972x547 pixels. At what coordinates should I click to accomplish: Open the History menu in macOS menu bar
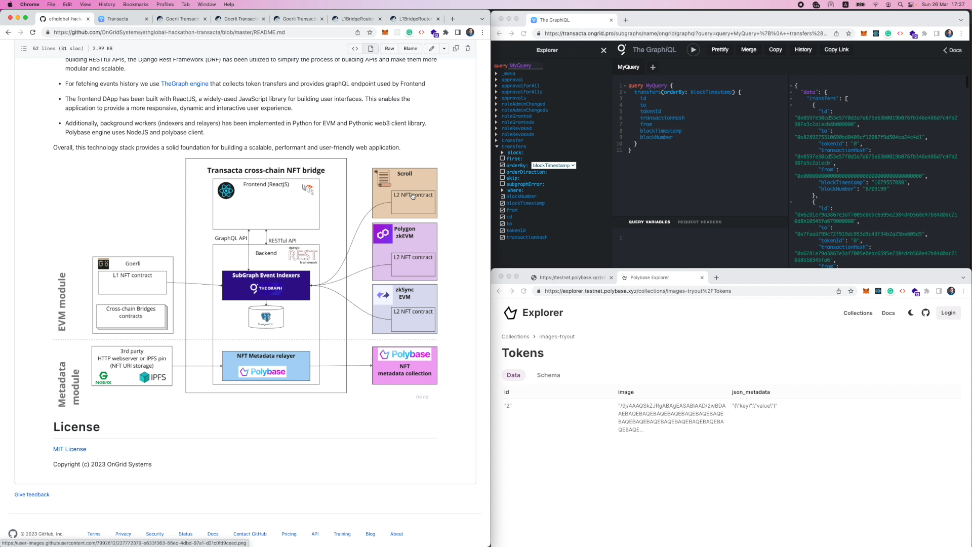coord(107,5)
